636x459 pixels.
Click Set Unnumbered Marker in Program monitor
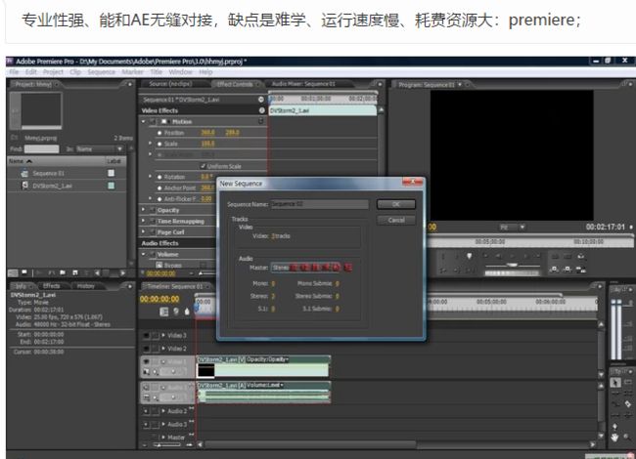(470, 256)
